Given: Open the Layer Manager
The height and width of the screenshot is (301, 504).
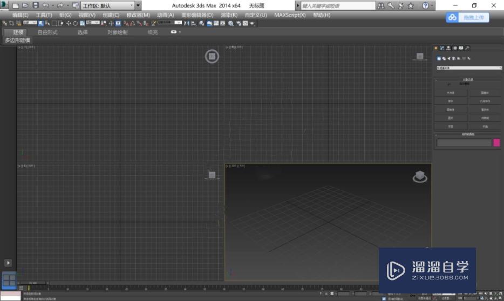Looking at the screenshot, I should tap(201, 23).
